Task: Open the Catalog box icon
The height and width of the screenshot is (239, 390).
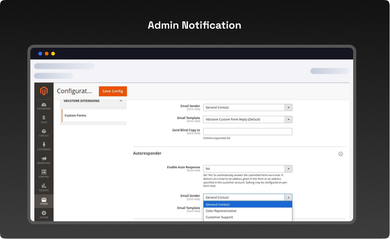Action: (44, 132)
